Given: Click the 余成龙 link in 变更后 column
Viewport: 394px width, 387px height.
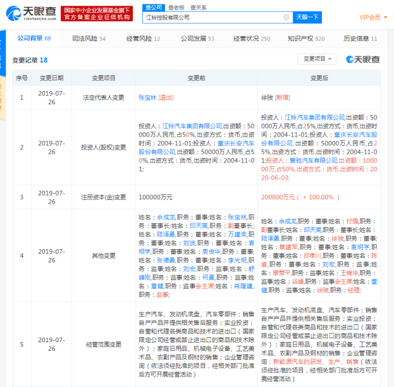Looking at the screenshot, I should [x=287, y=220].
